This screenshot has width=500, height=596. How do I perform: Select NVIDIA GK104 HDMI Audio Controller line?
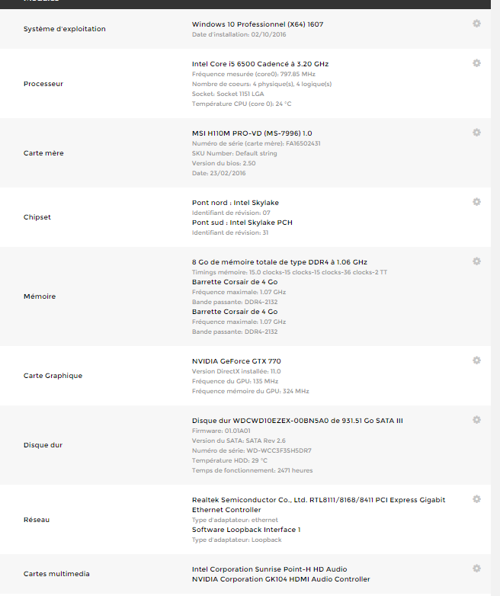(280, 579)
